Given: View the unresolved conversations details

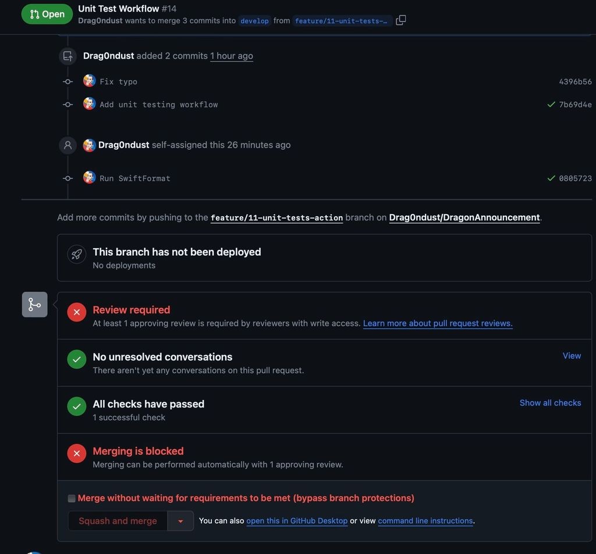Looking at the screenshot, I should (x=572, y=356).
